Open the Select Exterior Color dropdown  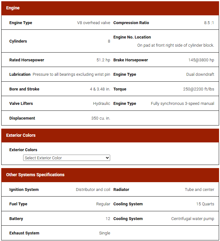67,158
